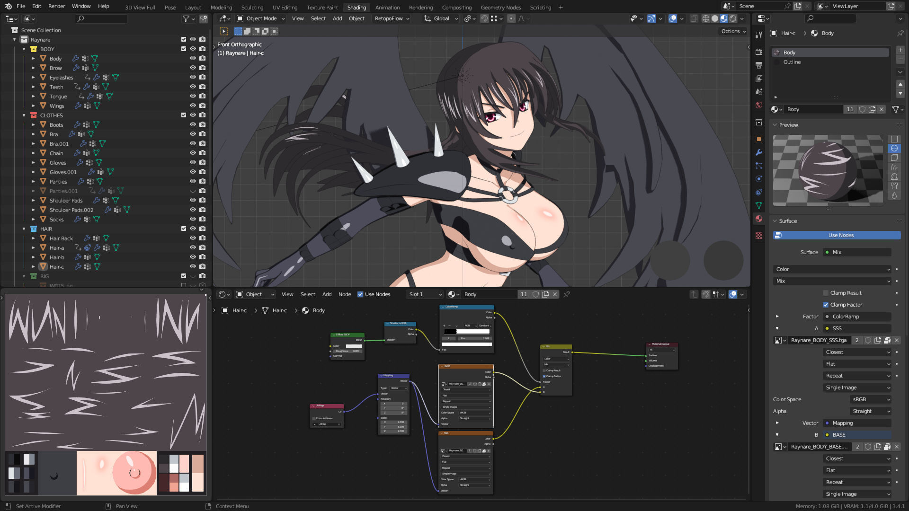Click the Vector Mapping link

(x=857, y=423)
